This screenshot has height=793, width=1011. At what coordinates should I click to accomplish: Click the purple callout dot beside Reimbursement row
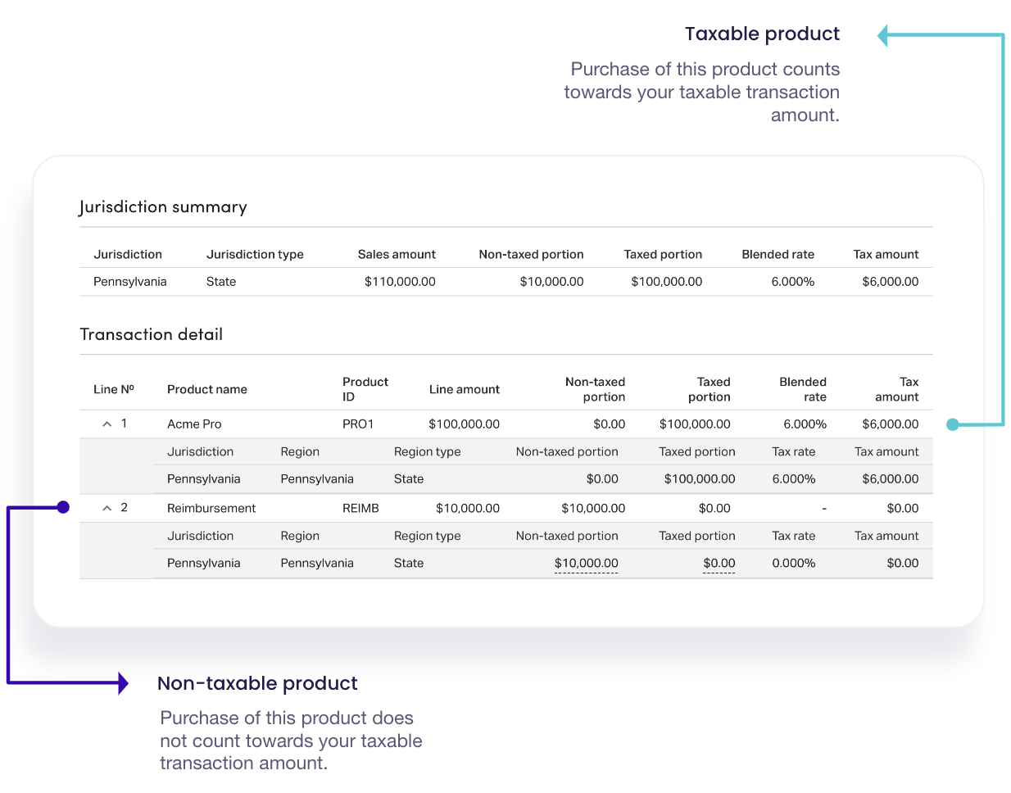coord(63,508)
